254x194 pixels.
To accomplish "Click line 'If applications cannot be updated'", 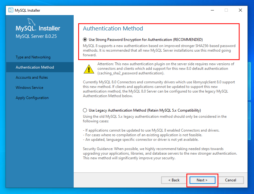I will click(151, 130).
